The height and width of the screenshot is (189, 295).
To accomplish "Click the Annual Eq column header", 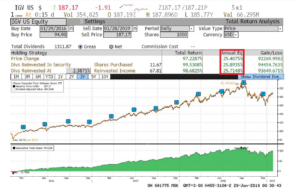I will 232,53.
